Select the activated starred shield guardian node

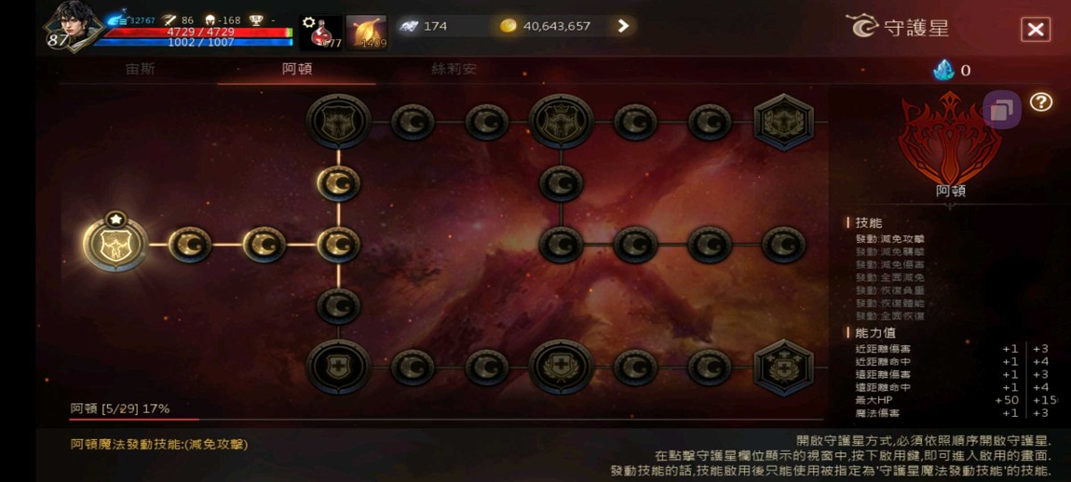point(115,244)
